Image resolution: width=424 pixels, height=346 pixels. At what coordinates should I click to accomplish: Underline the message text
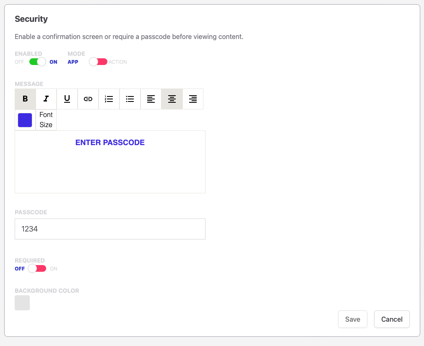click(67, 99)
